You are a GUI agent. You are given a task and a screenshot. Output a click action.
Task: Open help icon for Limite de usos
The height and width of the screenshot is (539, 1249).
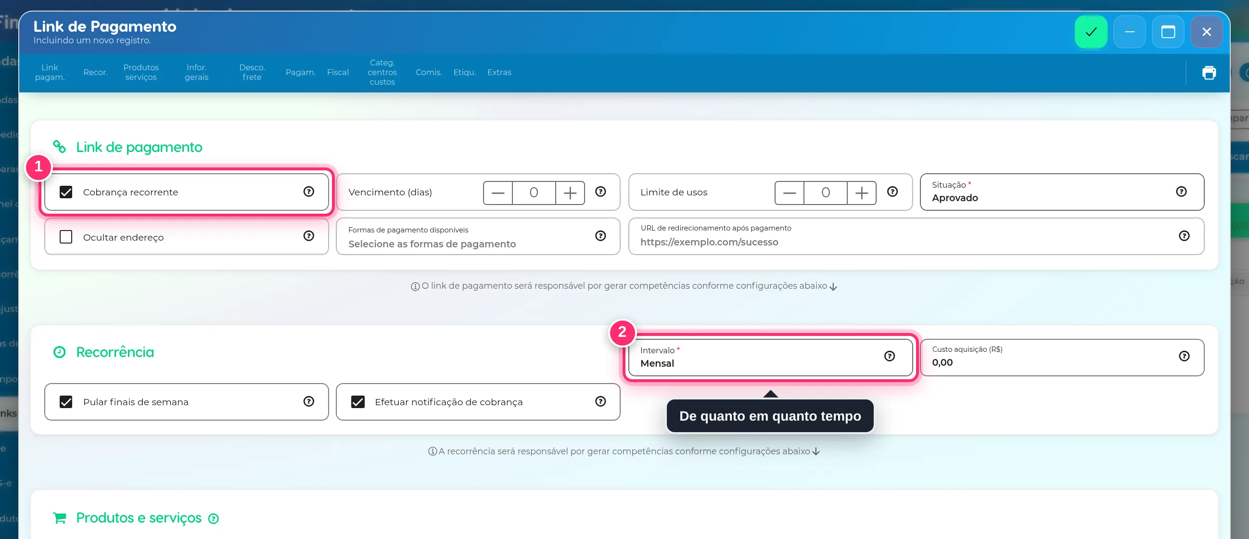point(892,192)
